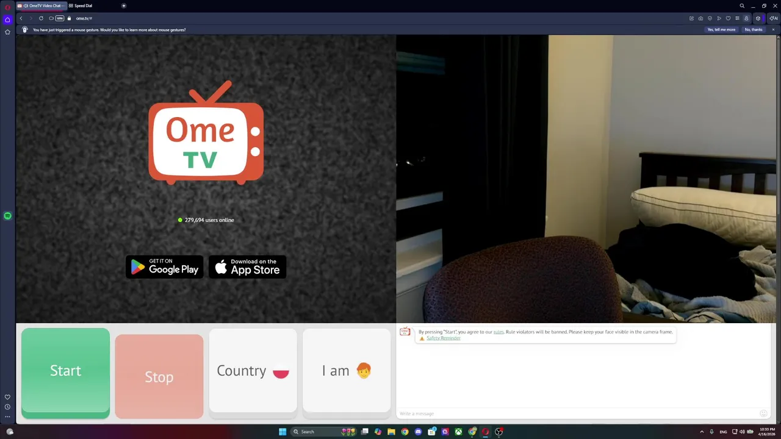Dismiss gesture tip with 'No, thanks'
This screenshot has height=439, width=781.
(x=754, y=29)
